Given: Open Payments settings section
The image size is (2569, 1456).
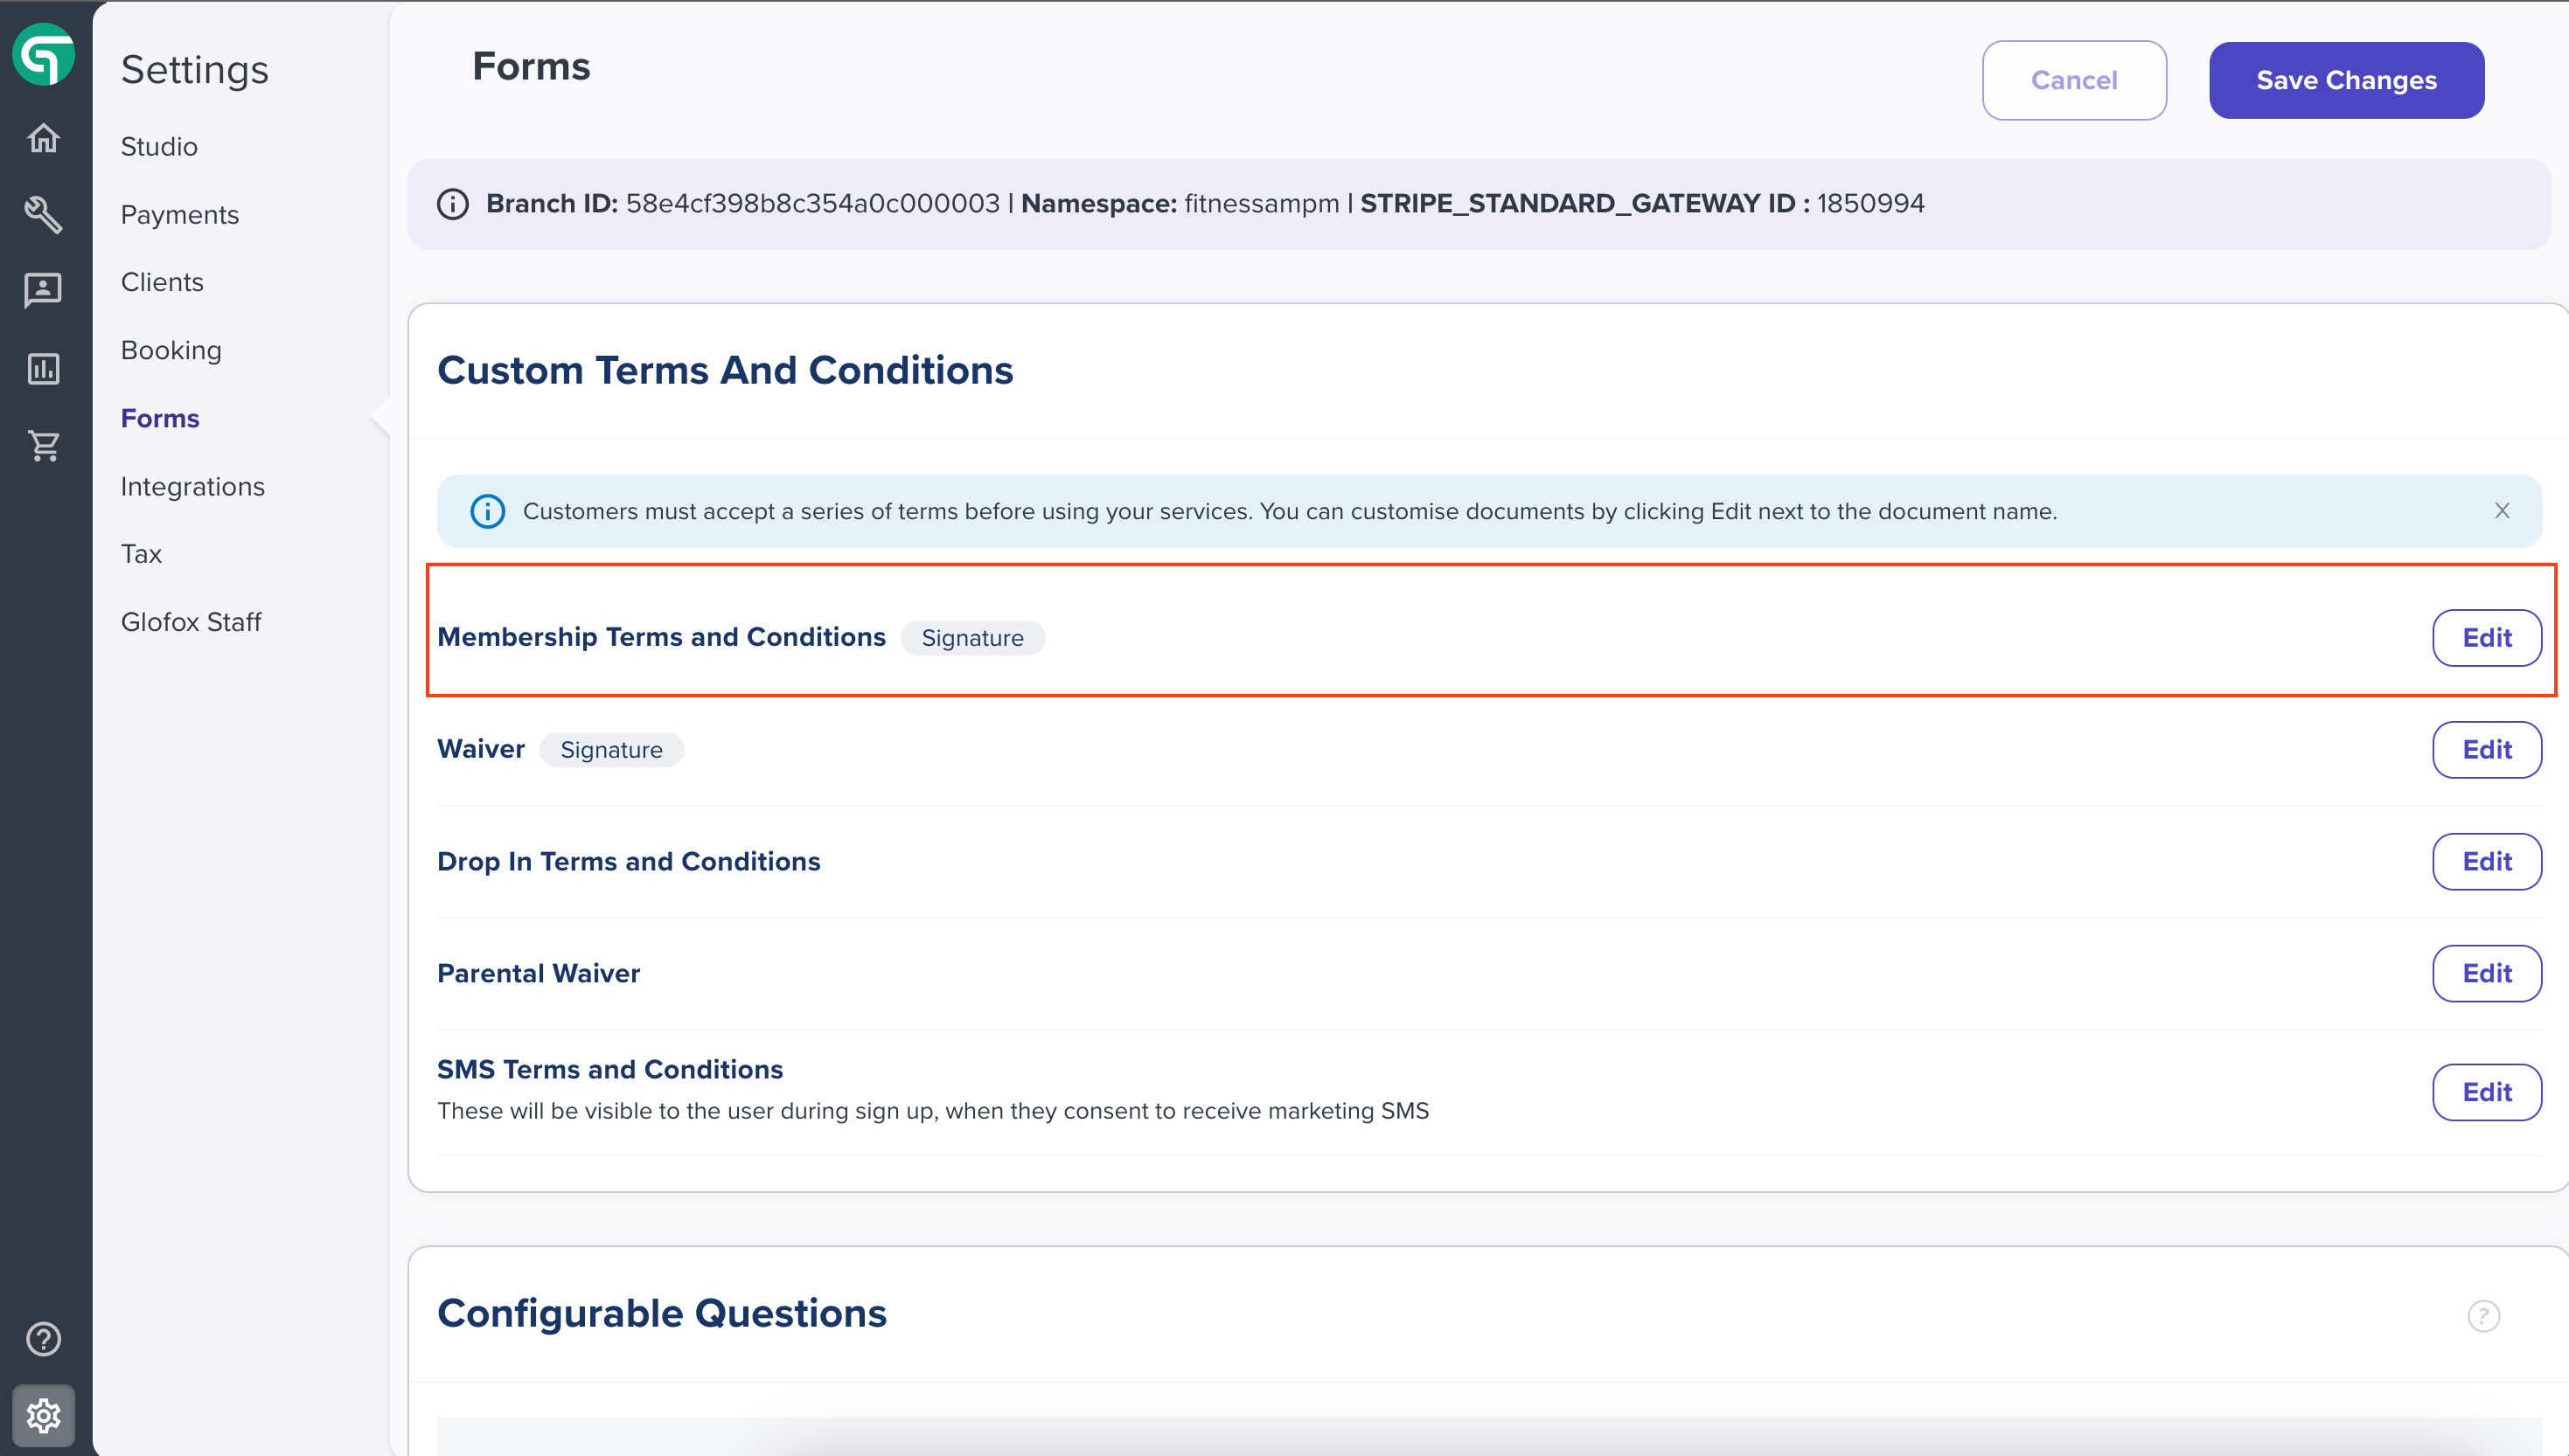Looking at the screenshot, I should tap(180, 215).
